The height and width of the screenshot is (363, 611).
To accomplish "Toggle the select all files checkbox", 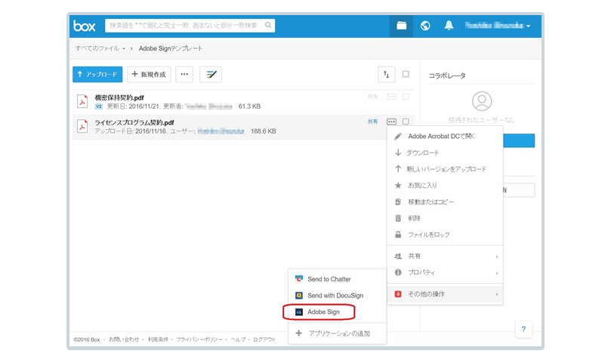I will pyautogui.click(x=406, y=74).
